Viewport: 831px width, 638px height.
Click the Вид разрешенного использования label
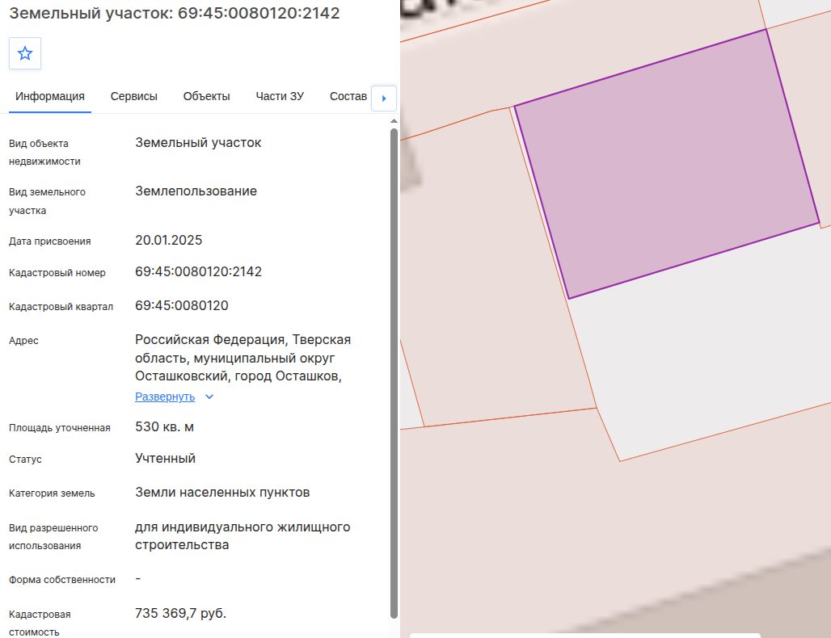pos(53,537)
